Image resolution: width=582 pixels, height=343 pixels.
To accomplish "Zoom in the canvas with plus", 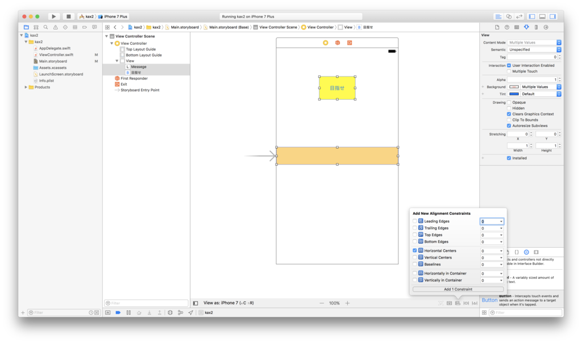I will tap(347, 303).
